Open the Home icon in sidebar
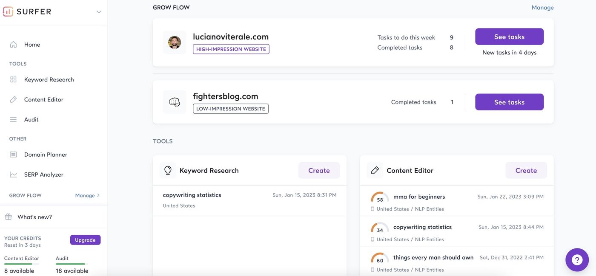 [x=13, y=45]
